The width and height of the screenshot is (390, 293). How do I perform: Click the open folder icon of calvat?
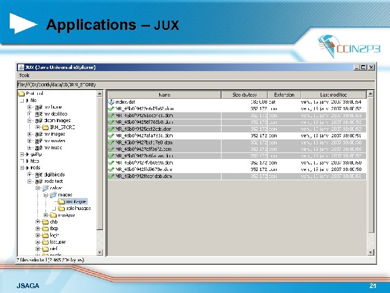45,188
